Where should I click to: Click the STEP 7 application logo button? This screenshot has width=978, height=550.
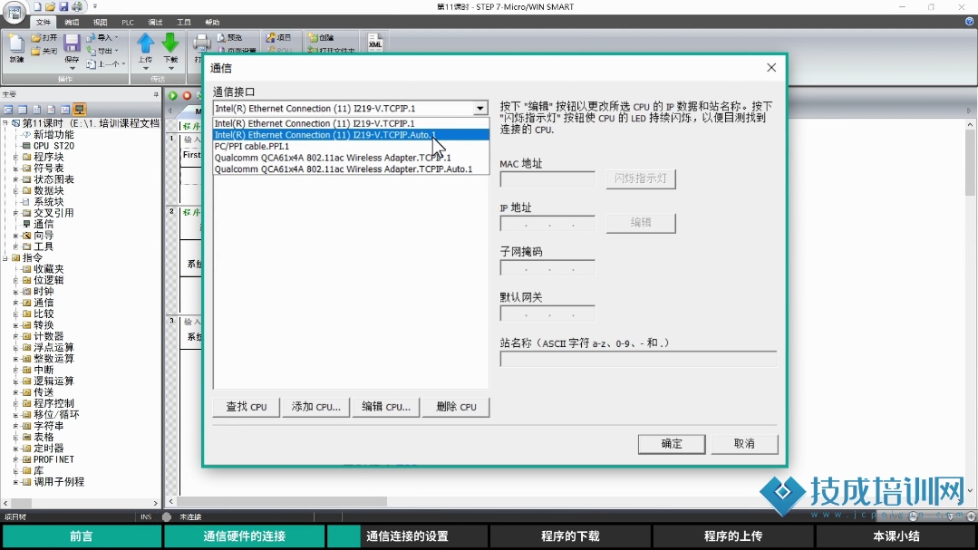click(x=14, y=13)
